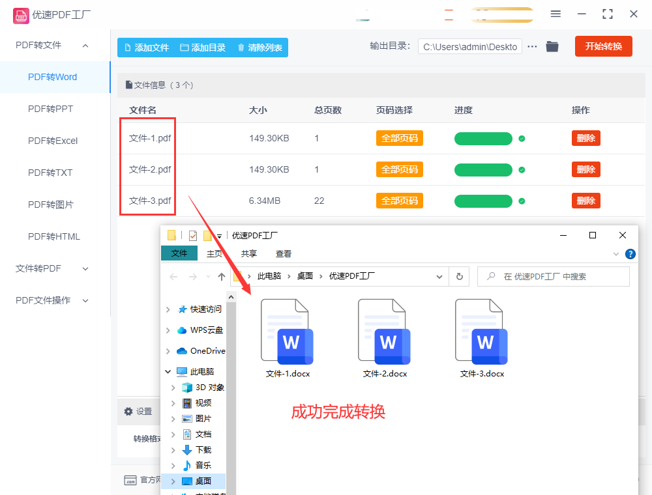The height and width of the screenshot is (495, 652).
Task: Click green check status for 文件-1.pdf
Action: click(522, 139)
